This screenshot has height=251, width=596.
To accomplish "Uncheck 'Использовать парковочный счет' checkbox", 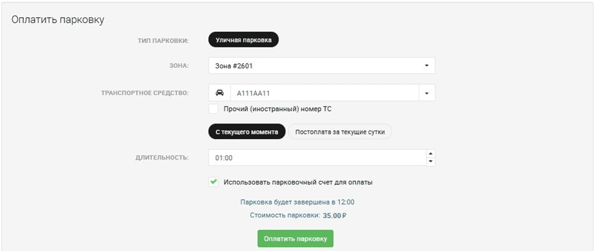I will [x=214, y=182].
